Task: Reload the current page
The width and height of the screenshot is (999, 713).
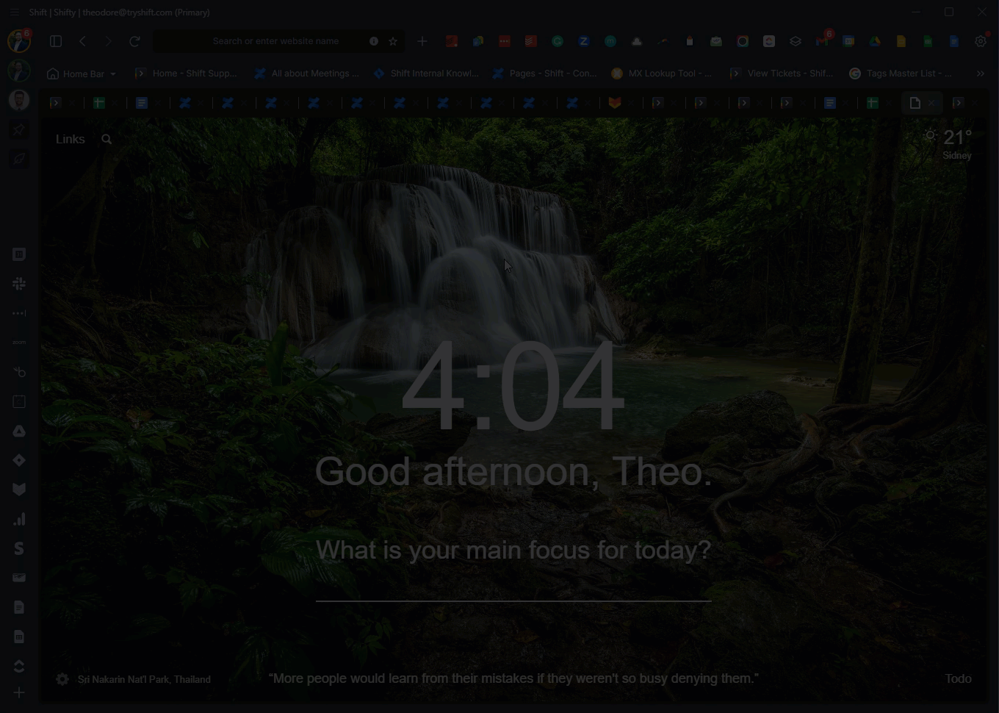Action: point(134,42)
